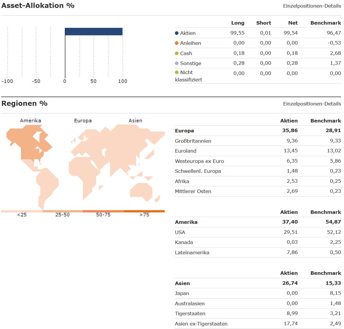The height and width of the screenshot is (329, 344).
Task: Click the Tigerstaaten row label
Action: tap(190, 313)
